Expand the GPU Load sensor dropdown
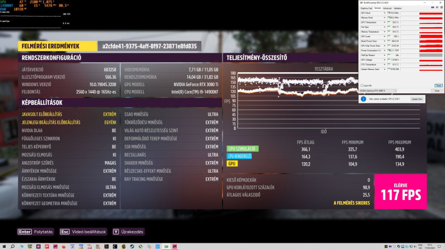Image resolution: width=445 pixels, height=250 pixels. (x=384, y=36)
